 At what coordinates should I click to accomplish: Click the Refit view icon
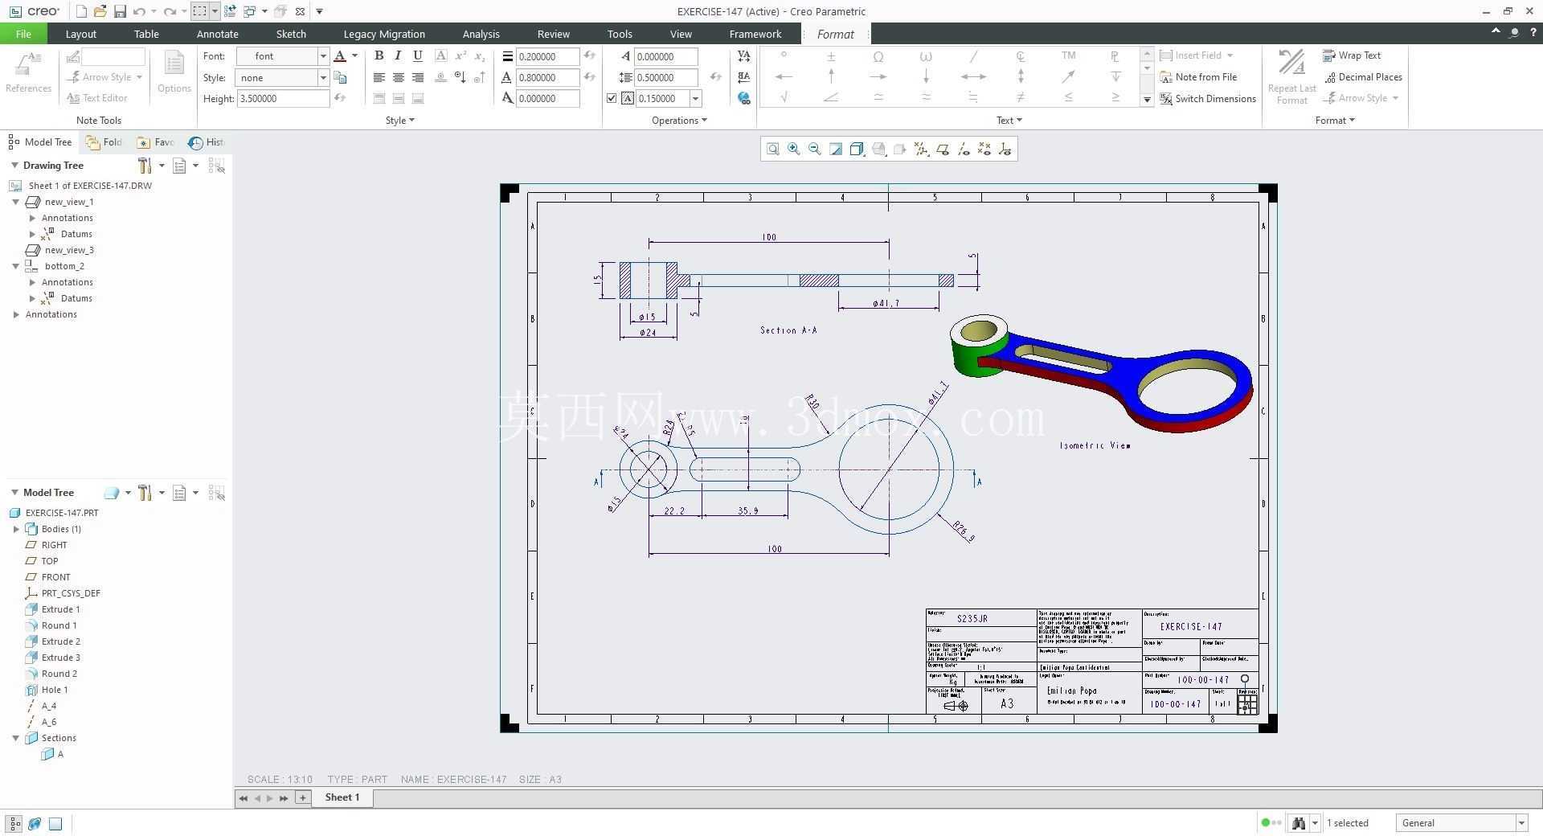click(x=772, y=149)
